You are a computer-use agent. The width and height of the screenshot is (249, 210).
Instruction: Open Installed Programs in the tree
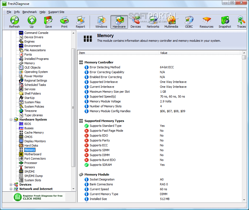click(37, 59)
